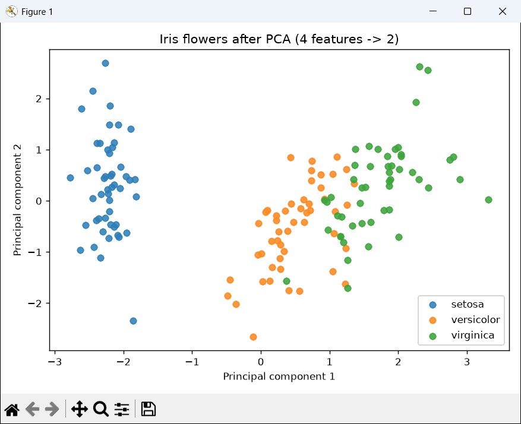Reset the plot to the home view

(12, 409)
